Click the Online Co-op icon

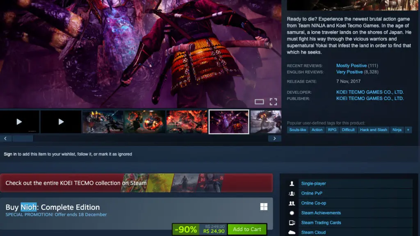coord(292,203)
